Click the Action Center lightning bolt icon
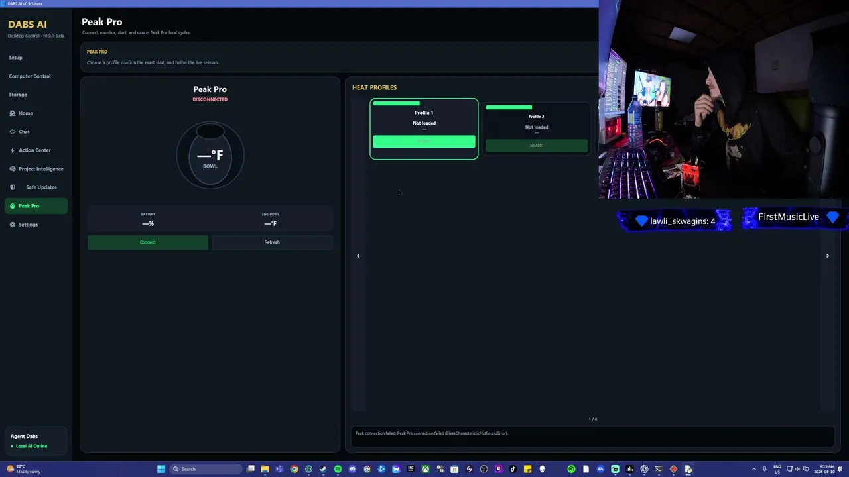Viewport: 849px width, 477px height. pyautogui.click(x=13, y=150)
